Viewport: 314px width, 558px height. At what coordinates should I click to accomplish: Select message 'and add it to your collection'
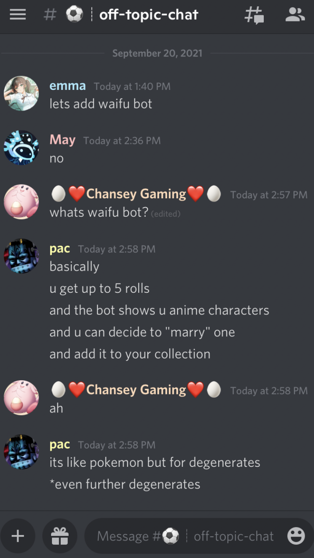[x=130, y=354]
